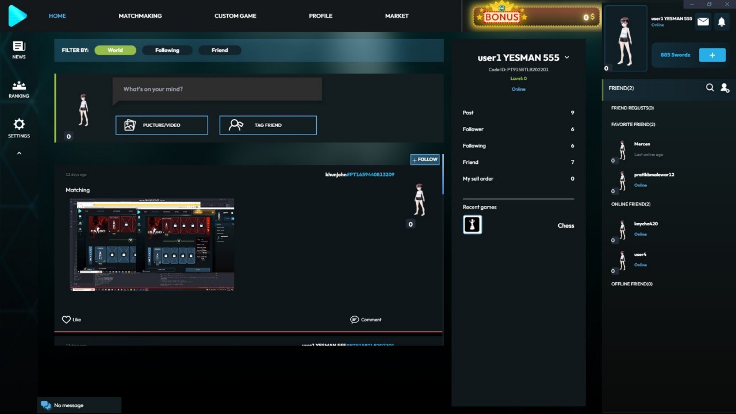736x414 pixels.
Task: Follow khunjohn with the Follow button
Action: [425, 159]
